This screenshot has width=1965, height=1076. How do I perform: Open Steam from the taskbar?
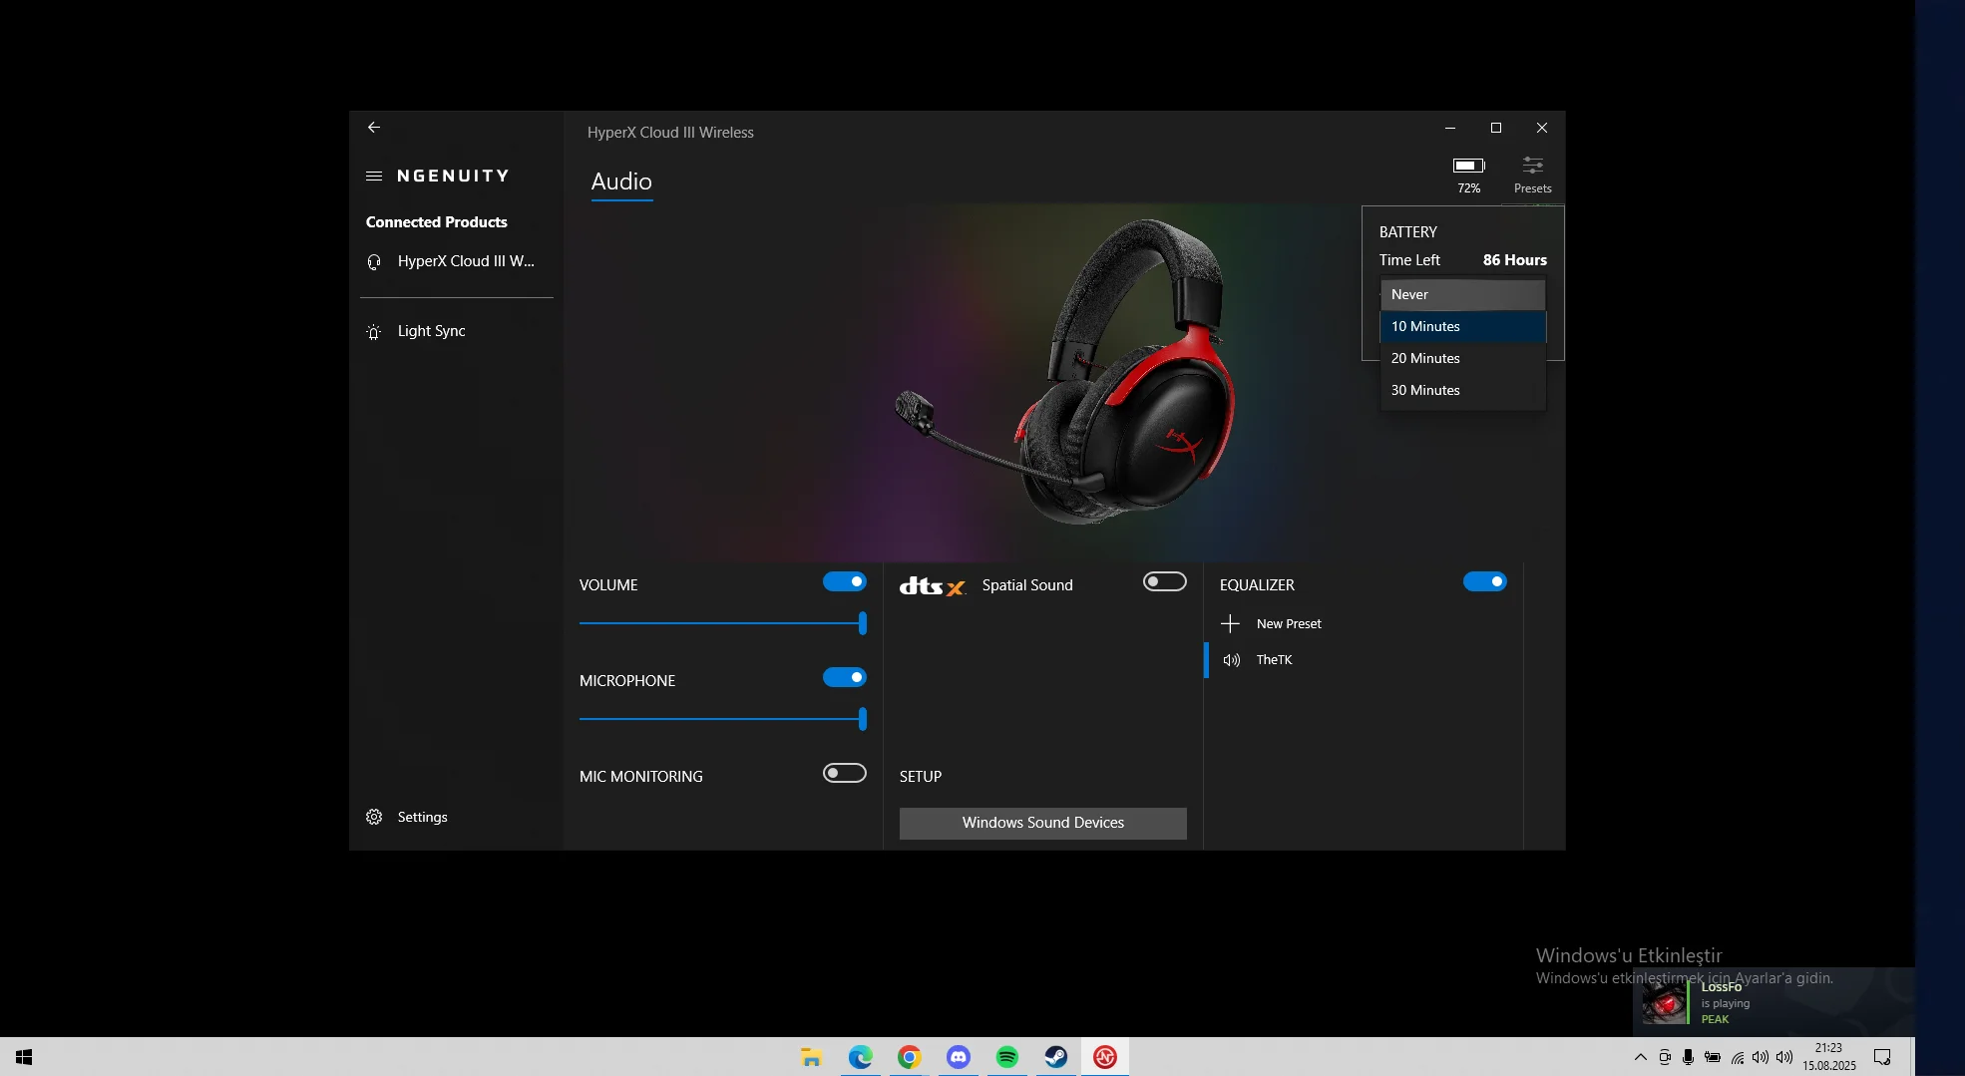pyautogui.click(x=1056, y=1057)
